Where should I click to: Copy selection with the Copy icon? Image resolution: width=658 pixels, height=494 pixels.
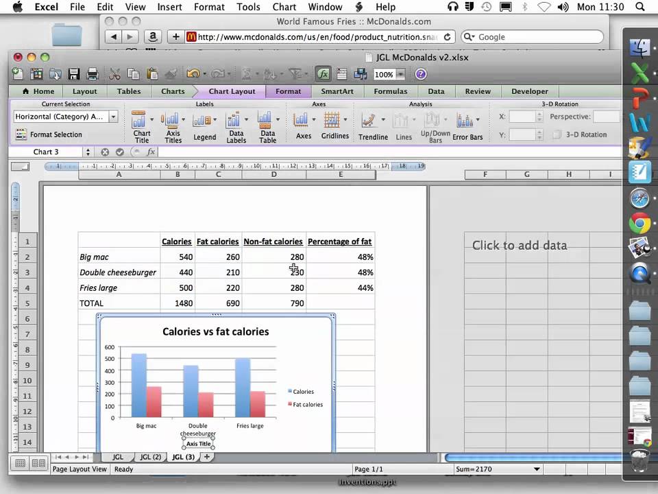tap(133, 74)
